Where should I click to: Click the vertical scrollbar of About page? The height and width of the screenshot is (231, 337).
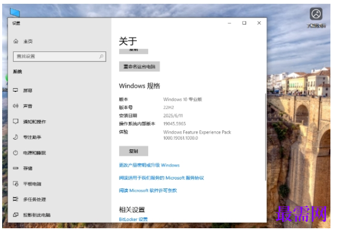tap(266, 137)
